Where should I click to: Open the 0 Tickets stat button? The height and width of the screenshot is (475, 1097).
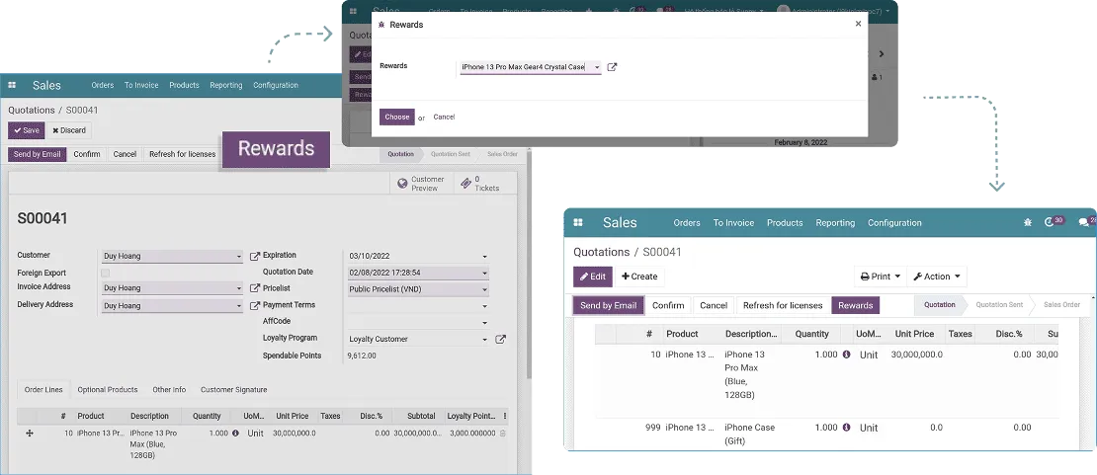[485, 184]
